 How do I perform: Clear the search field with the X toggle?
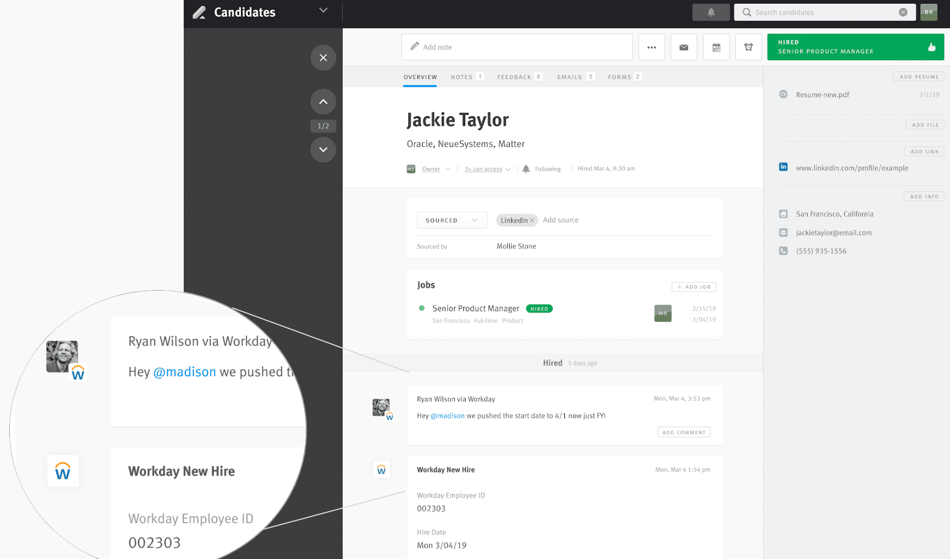pos(903,12)
